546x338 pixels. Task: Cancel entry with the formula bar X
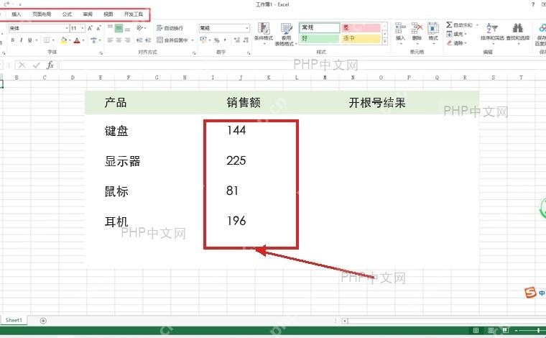(22, 65)
